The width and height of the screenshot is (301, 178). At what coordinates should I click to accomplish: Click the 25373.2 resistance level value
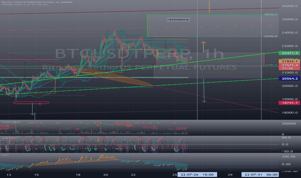point(270,15)
